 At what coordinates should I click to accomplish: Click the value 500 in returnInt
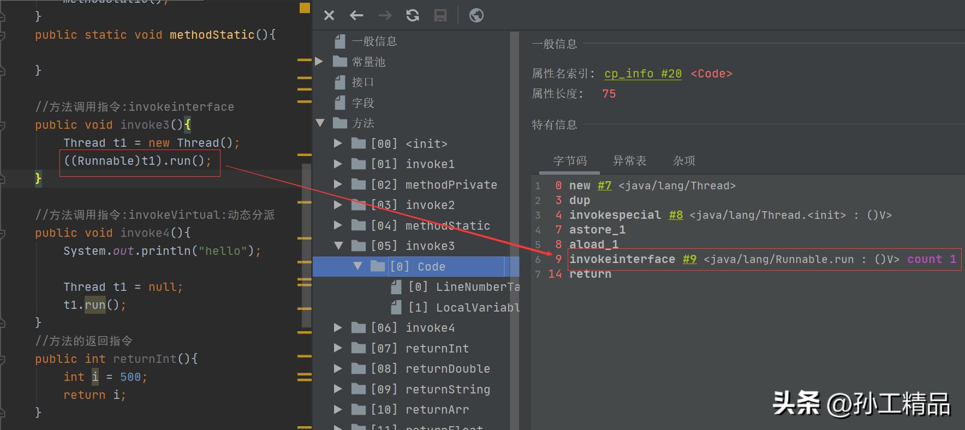point(130,377)
